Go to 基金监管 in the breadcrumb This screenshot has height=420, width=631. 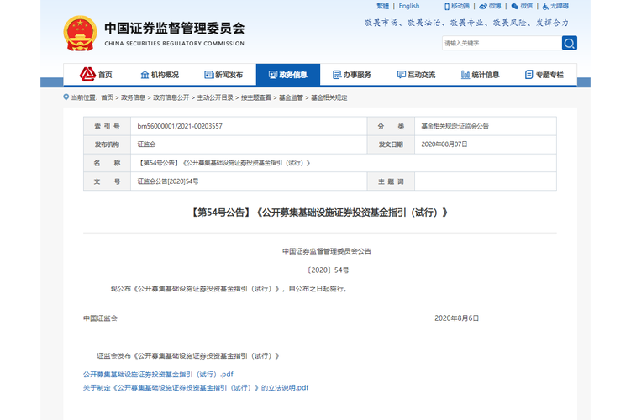click(291, 97)
